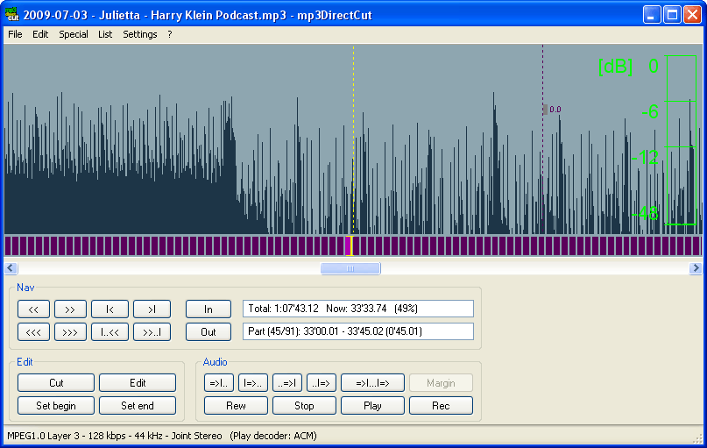Click the |=>.. audio play button
Image resolution: width=707 pixels, height=448 pixels.
tap(253, 383)
